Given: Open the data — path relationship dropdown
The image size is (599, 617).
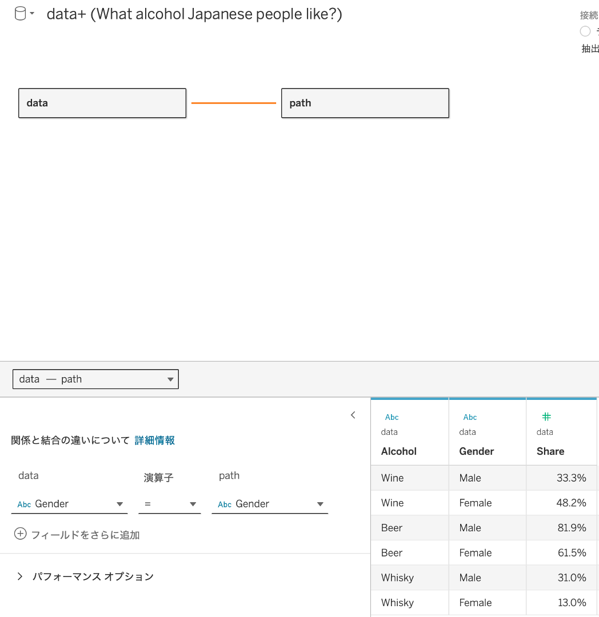Looking at the screenshot, I should [x=95, y=379].
